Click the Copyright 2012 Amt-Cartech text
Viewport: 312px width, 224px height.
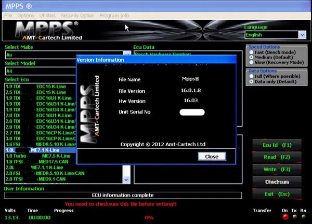click(x=163, y=144)
